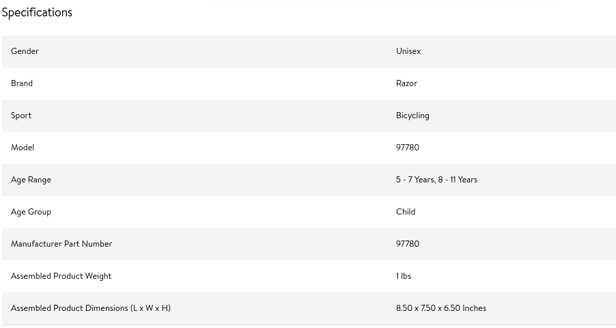
Task: Select the Age Group label
Action: pos(31,212)
